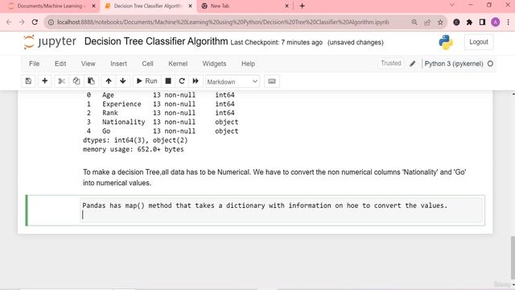Click the tab search chevron

tap(452, 6)
